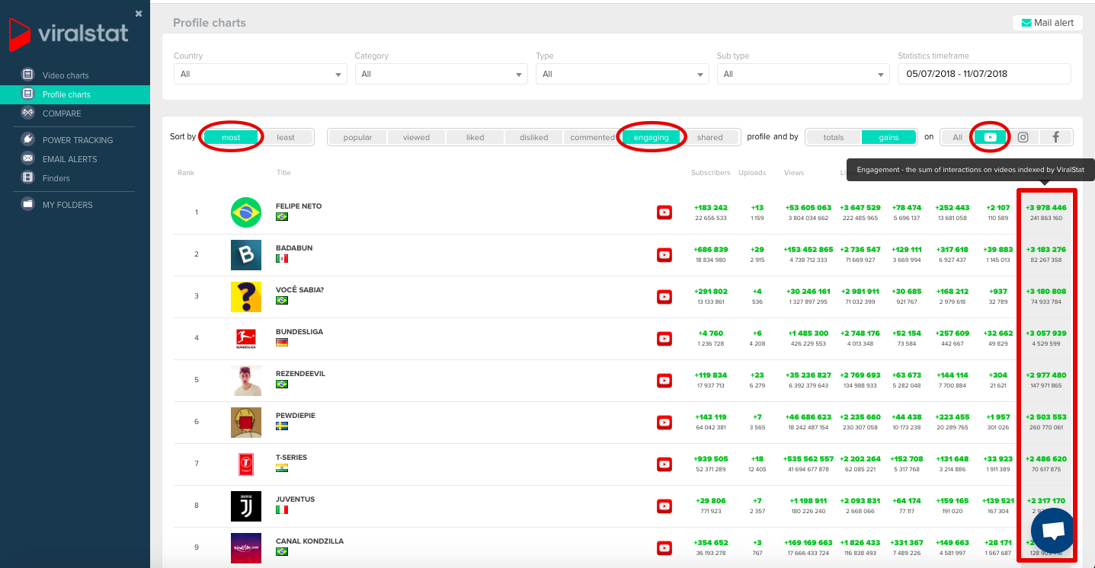Click T-Series profile thumbnail

(x=246, y=464)
